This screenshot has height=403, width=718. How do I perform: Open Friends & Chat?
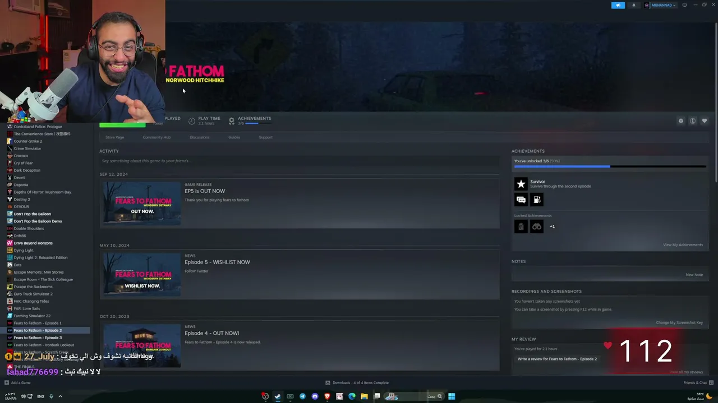[698, 383]
